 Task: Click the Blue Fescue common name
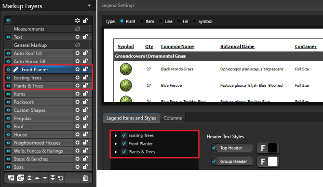(x=172, y=85)
